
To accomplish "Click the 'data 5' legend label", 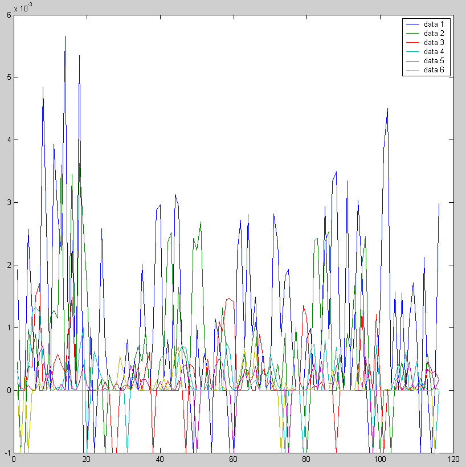I will [x=434, y=60].
